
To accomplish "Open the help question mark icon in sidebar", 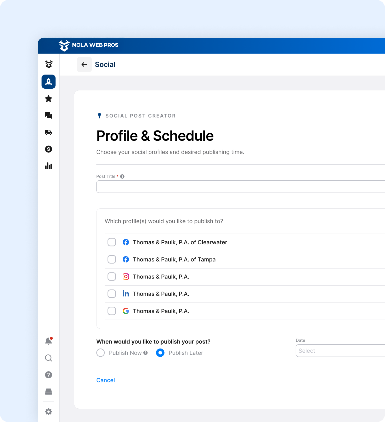I will click(49, 375).
